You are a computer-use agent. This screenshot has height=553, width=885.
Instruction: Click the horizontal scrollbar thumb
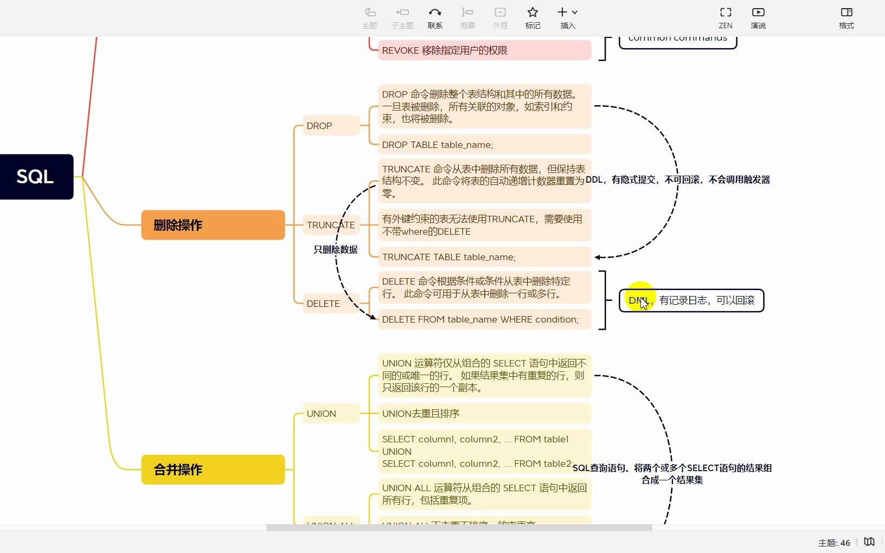tap(459, 528)
